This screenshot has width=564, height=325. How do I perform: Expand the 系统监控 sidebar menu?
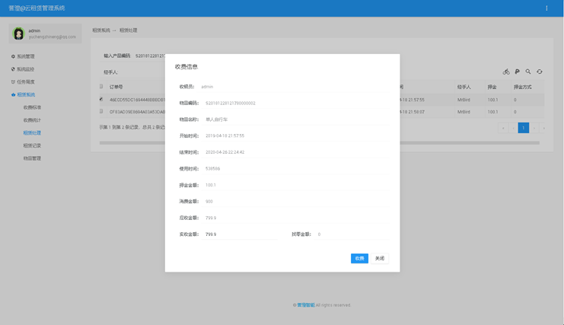30,69
